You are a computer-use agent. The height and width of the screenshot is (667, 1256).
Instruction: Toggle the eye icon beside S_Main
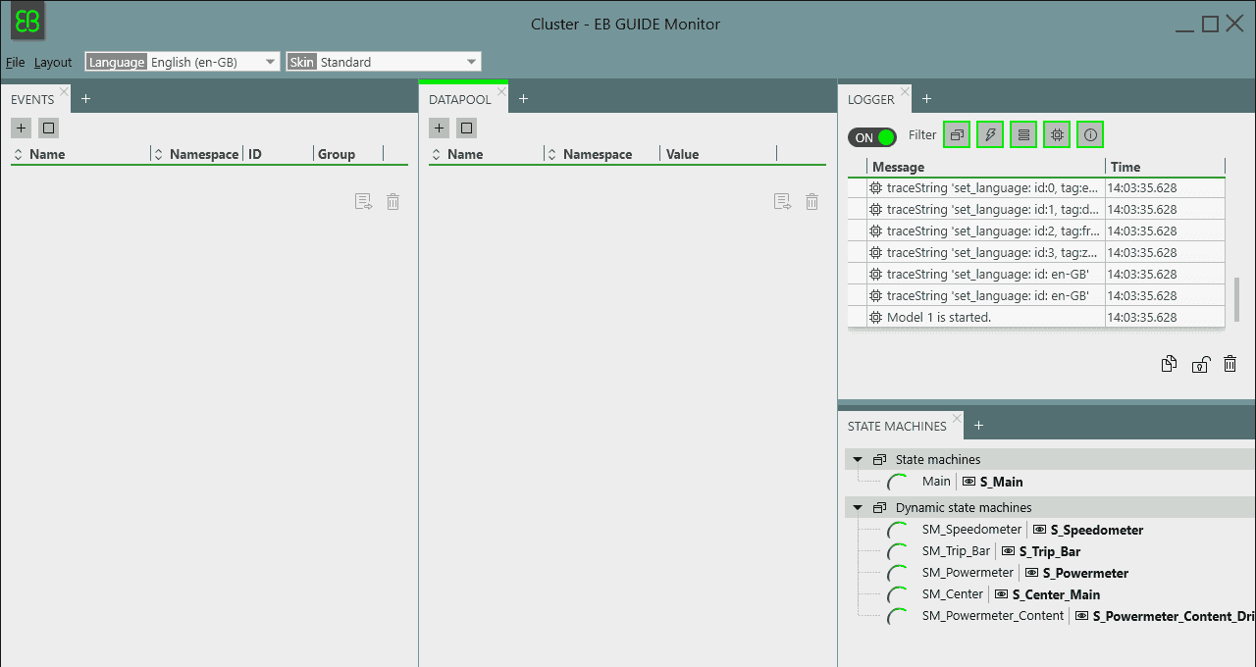click(968, 482)
